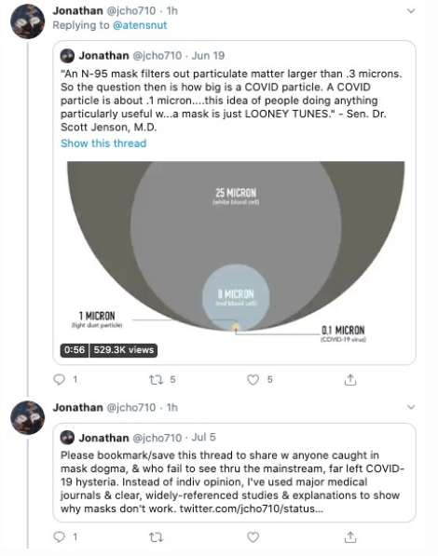Open the quoted Jul 5 tweet avatar
Screen dimensions: 438x556
pos(67,438)
